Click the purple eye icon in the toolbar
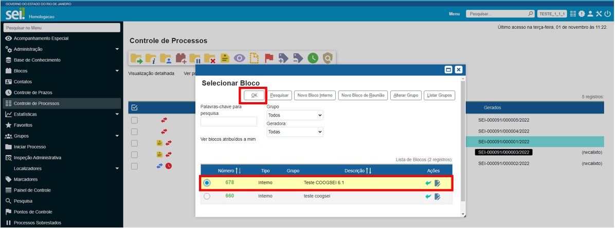Viewport: 615px width, 228px height. tap(239, 59)
